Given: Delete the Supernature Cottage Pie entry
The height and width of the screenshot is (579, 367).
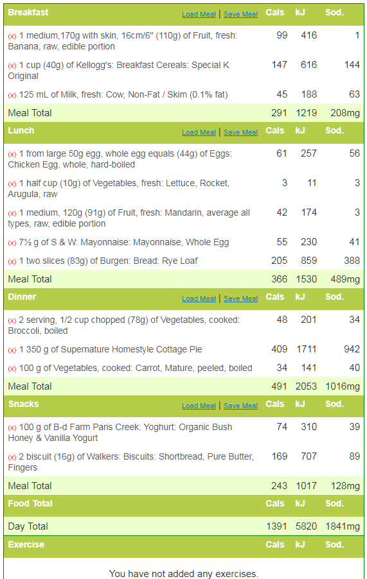Looking at the screenshot, I should click(x=12, y=350).
